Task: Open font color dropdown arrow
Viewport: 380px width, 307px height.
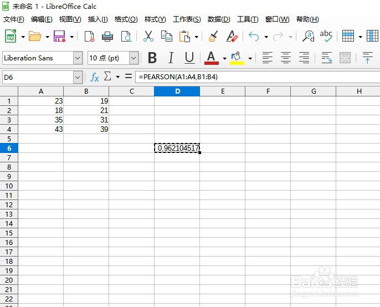Action: (x=225, y=58)
